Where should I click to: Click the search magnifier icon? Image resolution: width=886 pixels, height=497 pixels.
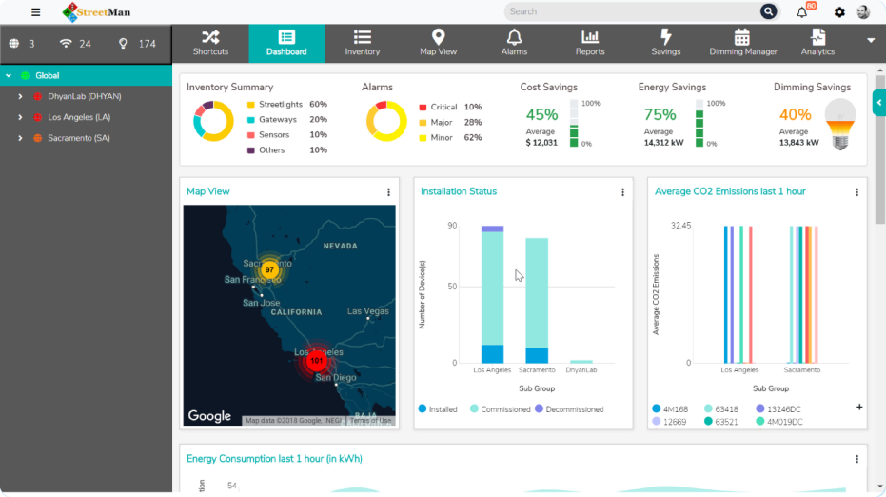pyautogui.click(x=768, y=11)
